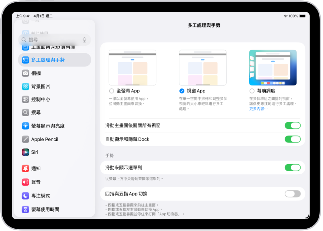Image resolution: width=323 pixels, height=231 pixels.
Task: Click inside the sidebar search field
Action: click(50, 40)
